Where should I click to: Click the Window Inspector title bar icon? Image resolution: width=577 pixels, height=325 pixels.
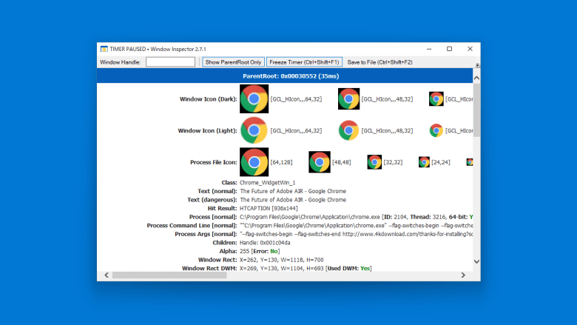click(x=104, y=49)
